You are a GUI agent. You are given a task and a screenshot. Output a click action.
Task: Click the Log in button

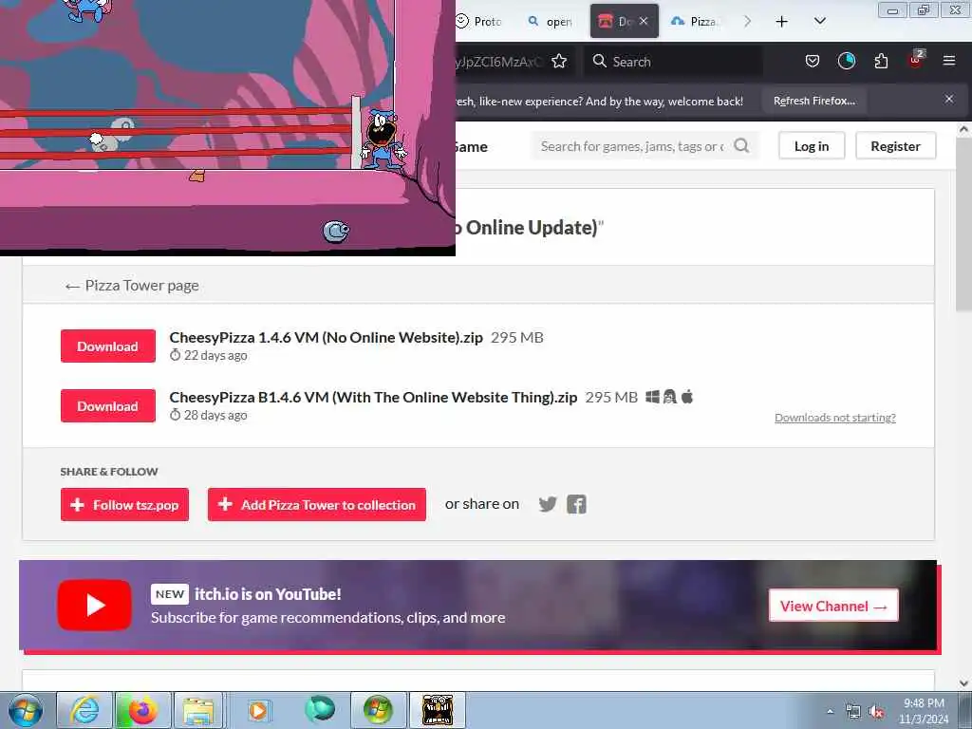(x=812, y=145)
